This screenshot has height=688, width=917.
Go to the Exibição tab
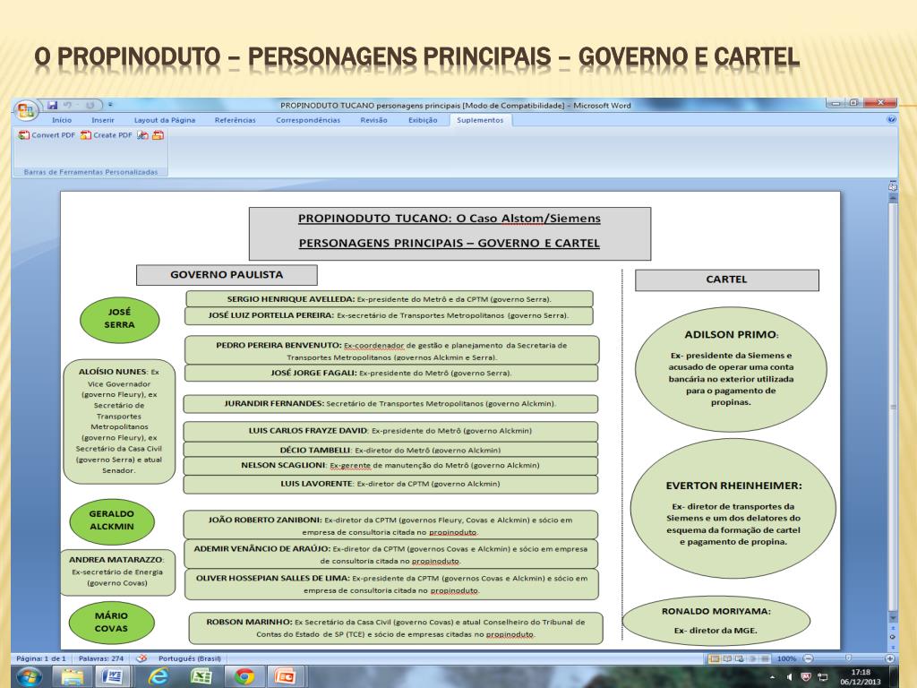coord(423,120)
